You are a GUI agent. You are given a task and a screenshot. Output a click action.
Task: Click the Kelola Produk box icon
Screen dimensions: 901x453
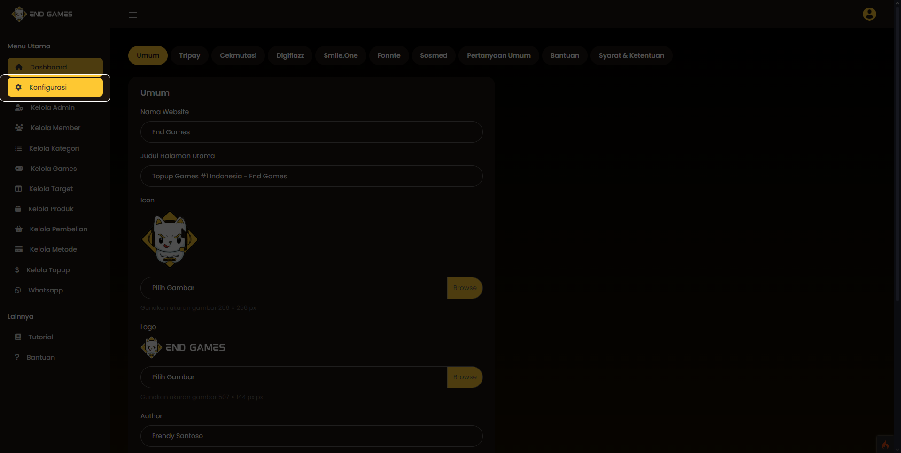18,209
